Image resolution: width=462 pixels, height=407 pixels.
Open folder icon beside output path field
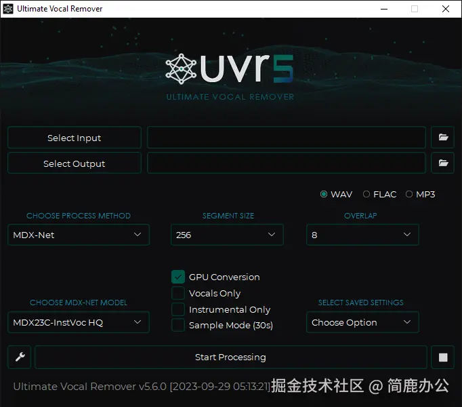[x=442, y=163]
